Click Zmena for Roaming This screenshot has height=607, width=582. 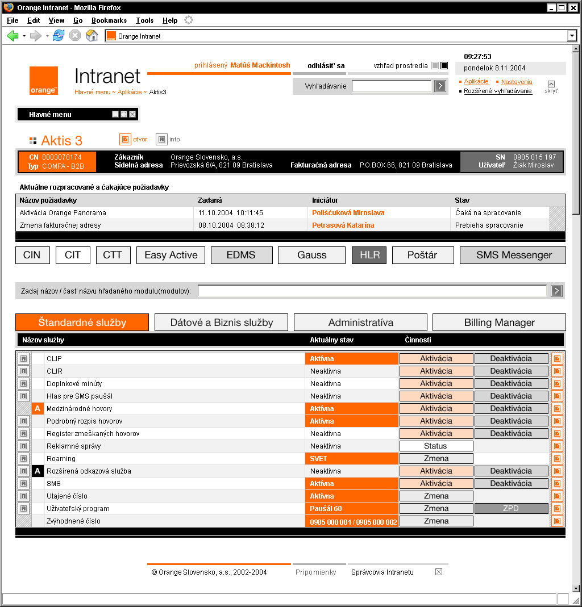point(436,459)
